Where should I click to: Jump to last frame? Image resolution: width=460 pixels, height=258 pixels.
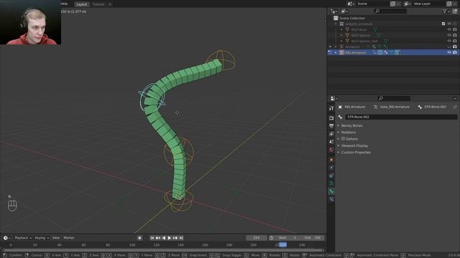pos(181,238)
